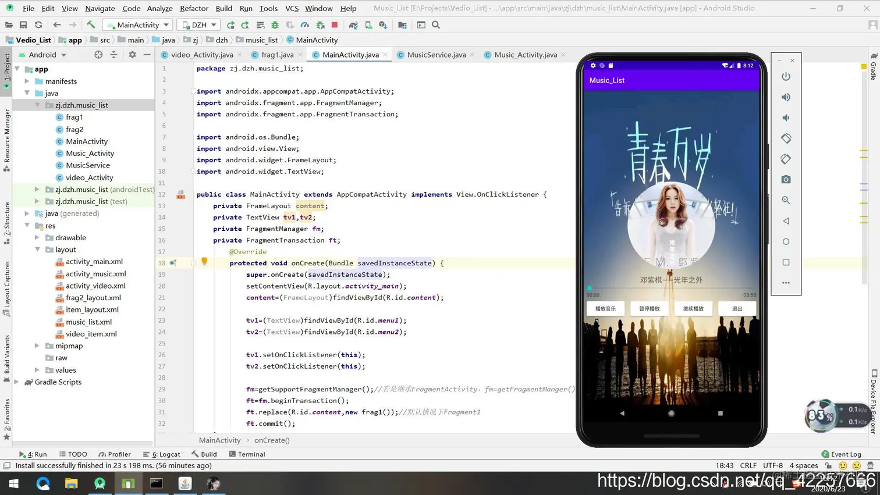Expand Gradle Scripts node
Screen dimensions: 880x495
pyautogui.click(x=17, y=382)
